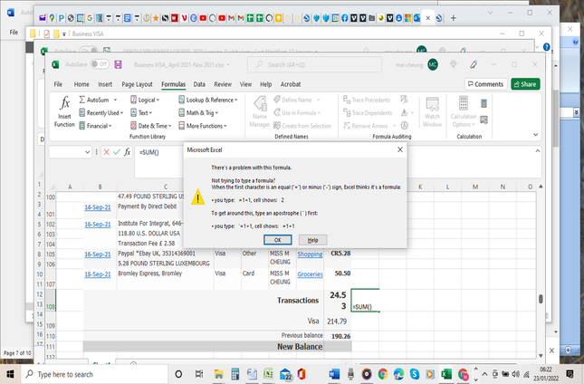Image resolution: width=584 pixels, height=384 pixels.
Task: Open File Explorer from the taskbar
Action: pyautogui.click(x=218, y=374)
